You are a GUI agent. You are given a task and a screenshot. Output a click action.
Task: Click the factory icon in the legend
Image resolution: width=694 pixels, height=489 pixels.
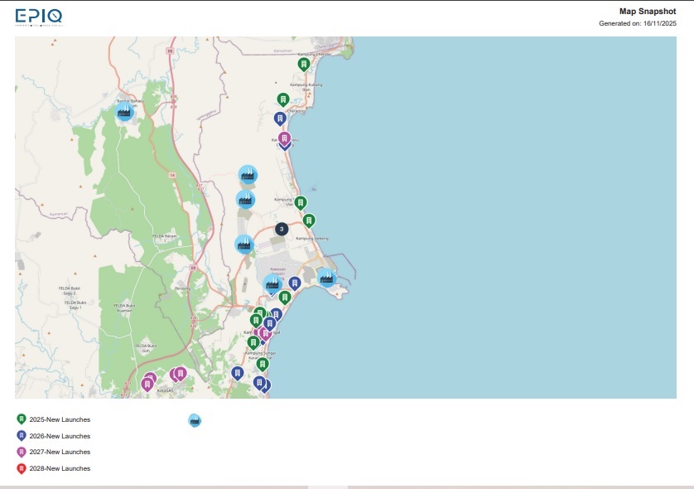tap(195, 420)
